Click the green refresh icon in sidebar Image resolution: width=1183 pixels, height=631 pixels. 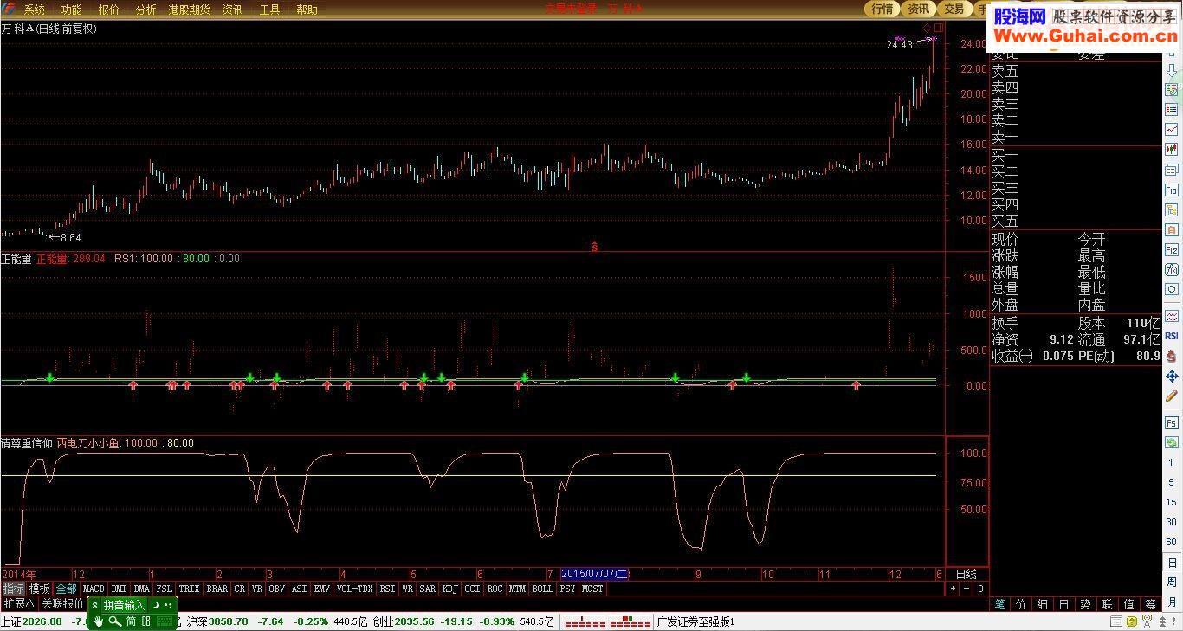[1171, 442]
